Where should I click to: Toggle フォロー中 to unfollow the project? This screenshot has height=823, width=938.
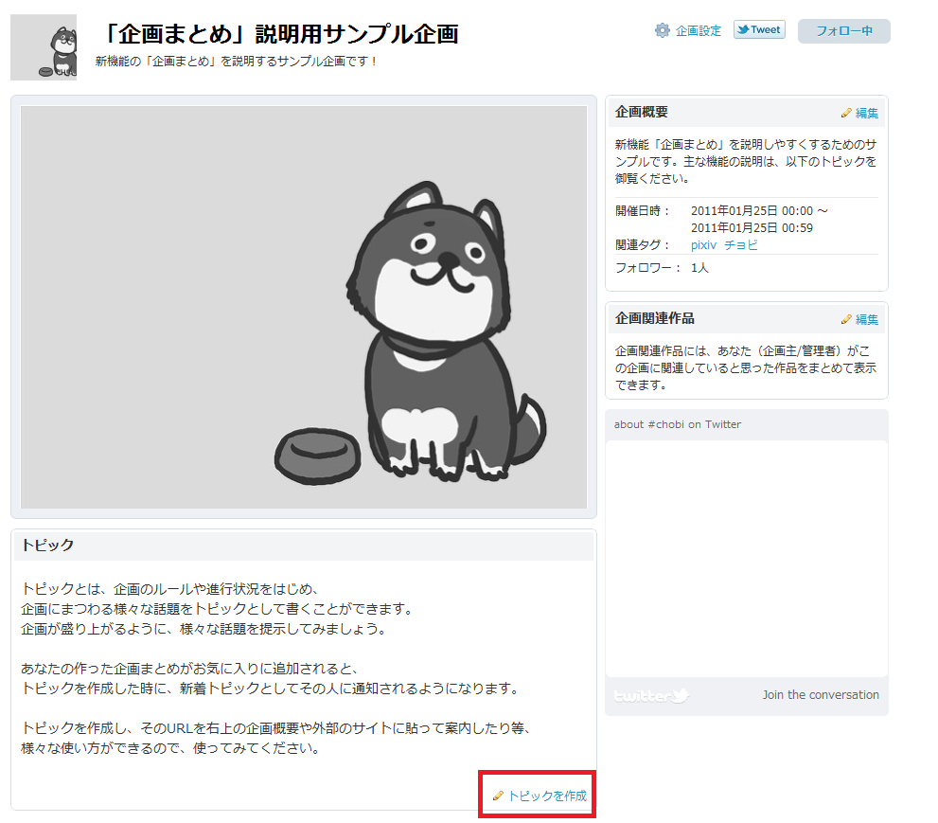pyautogui.click(x=842, y=31)
